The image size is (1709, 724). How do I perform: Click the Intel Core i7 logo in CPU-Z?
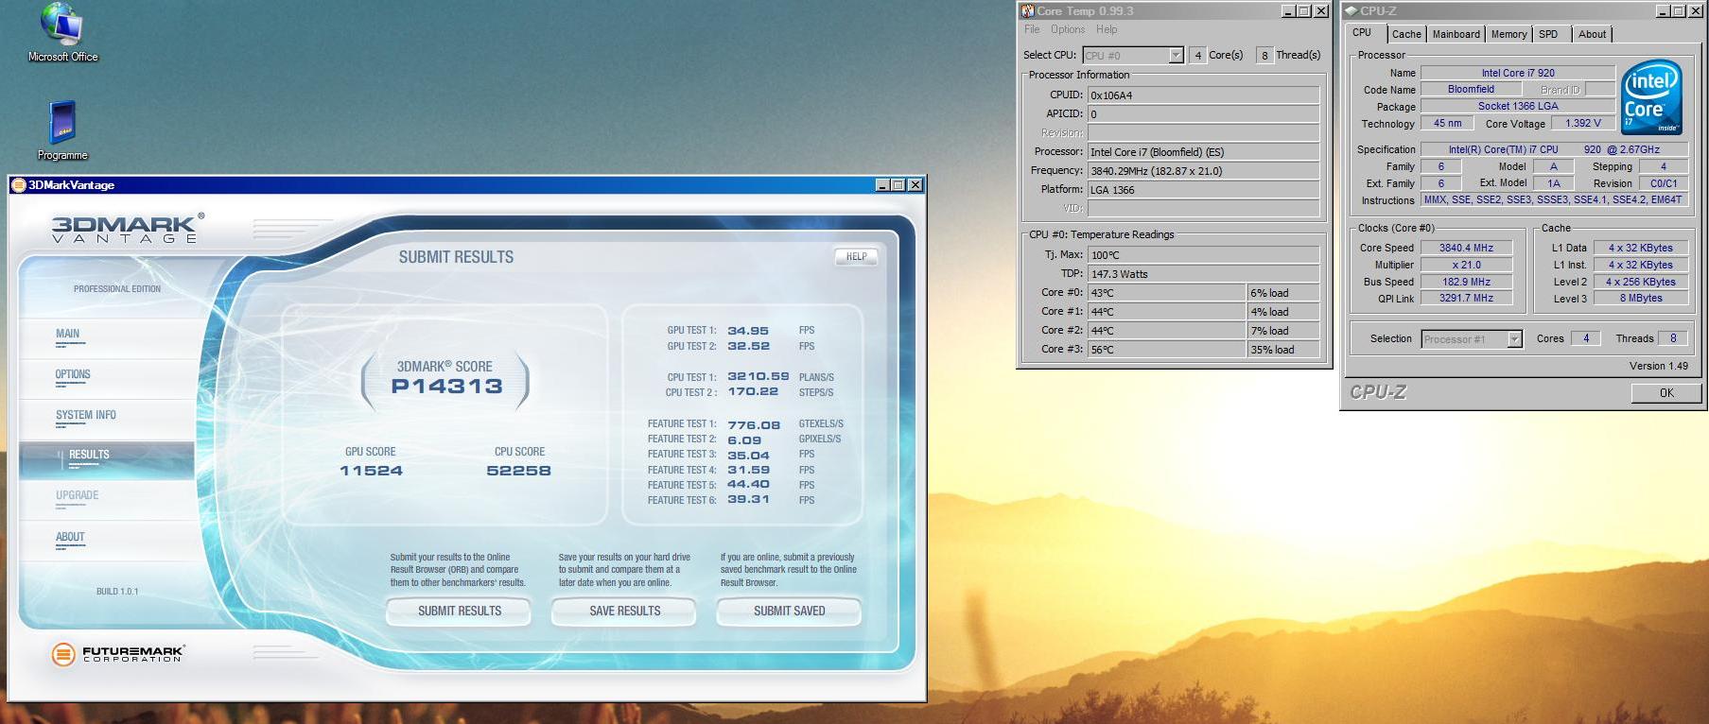pos(1651,96)
